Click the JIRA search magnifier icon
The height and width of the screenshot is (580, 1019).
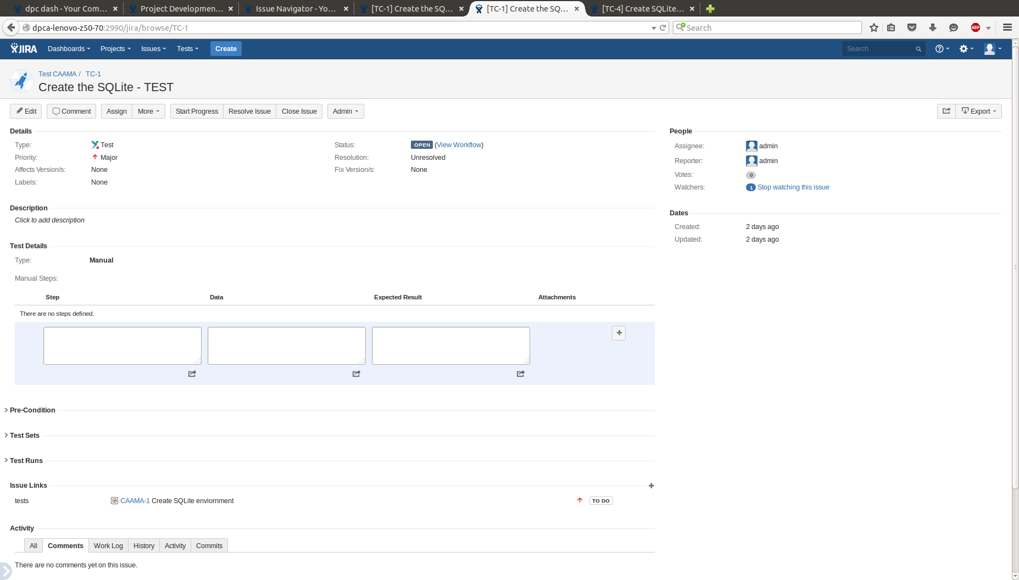coord(918,49)
